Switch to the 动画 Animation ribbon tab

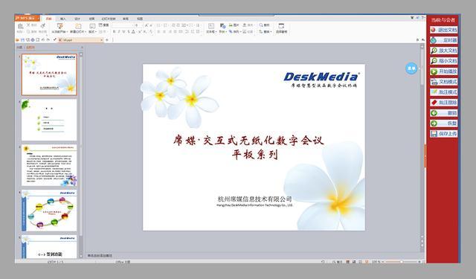(x=91, y=19)
